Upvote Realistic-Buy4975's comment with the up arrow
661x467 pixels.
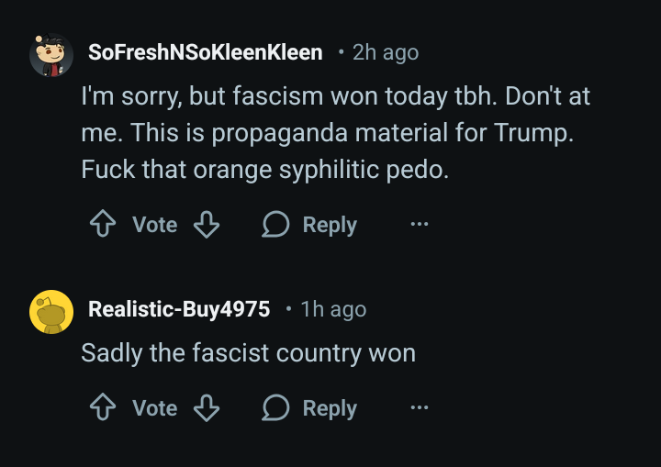(x=101, y=408)
